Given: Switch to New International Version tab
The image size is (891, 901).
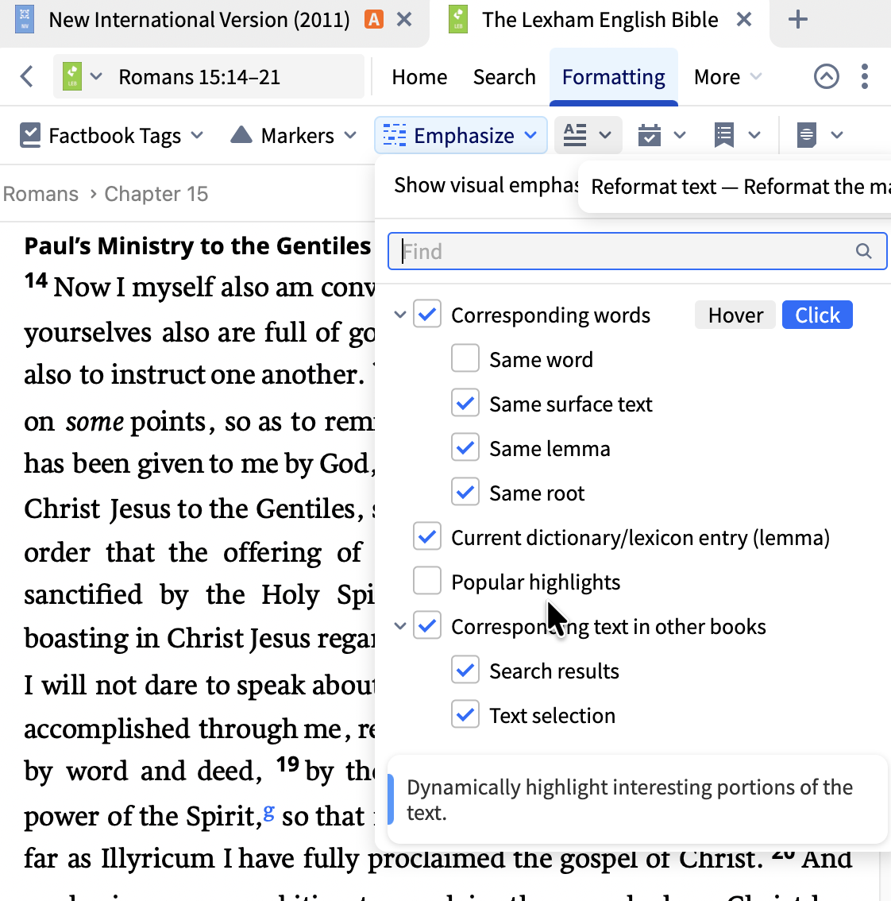Looking at the screenshot, I should click(x=199, y=20).
